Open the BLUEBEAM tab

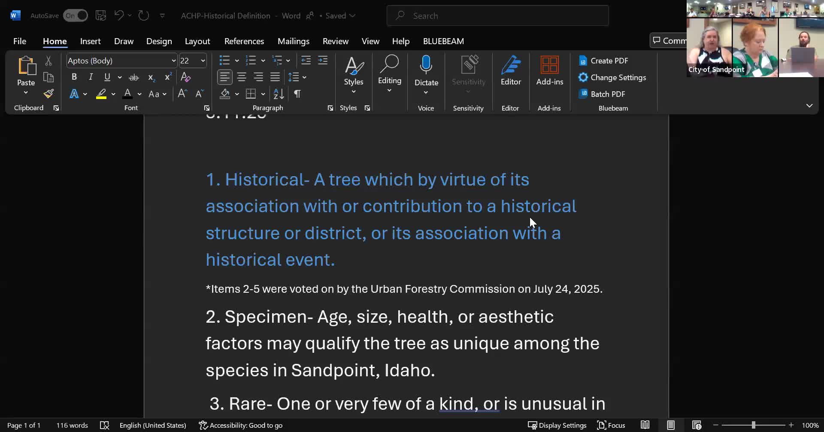coord(443,41)
